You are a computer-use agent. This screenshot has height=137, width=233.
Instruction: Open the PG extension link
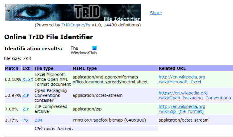click(25, 120)
